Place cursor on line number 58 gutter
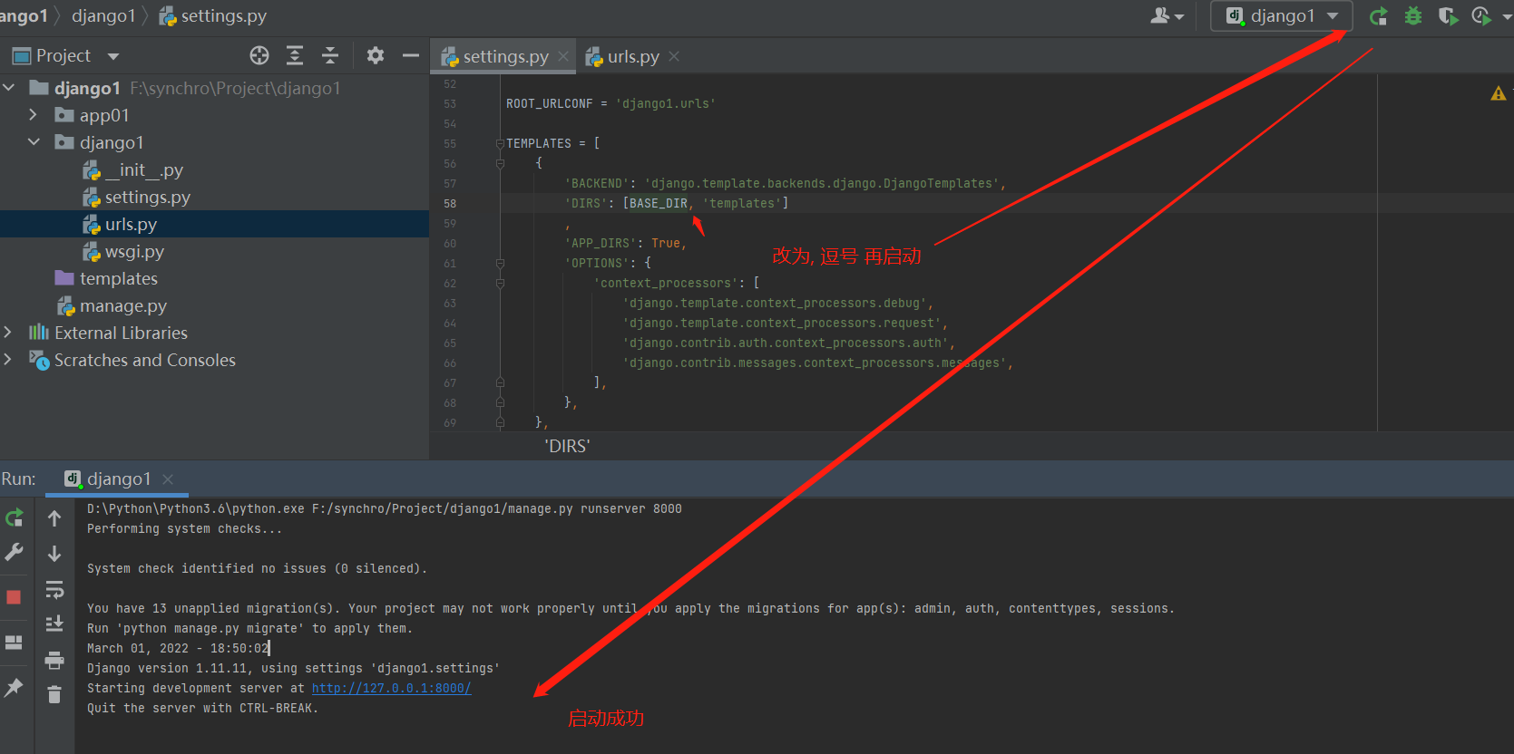This screenshot has width=1514, height=754. pos(450,203)
